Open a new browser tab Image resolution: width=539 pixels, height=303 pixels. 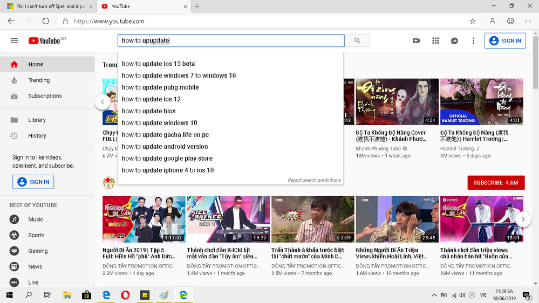coord(197,6)
